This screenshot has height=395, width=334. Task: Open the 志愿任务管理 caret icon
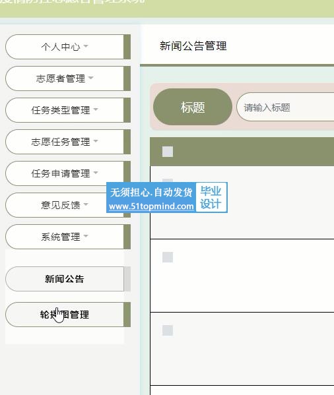[x=96, y=141]
